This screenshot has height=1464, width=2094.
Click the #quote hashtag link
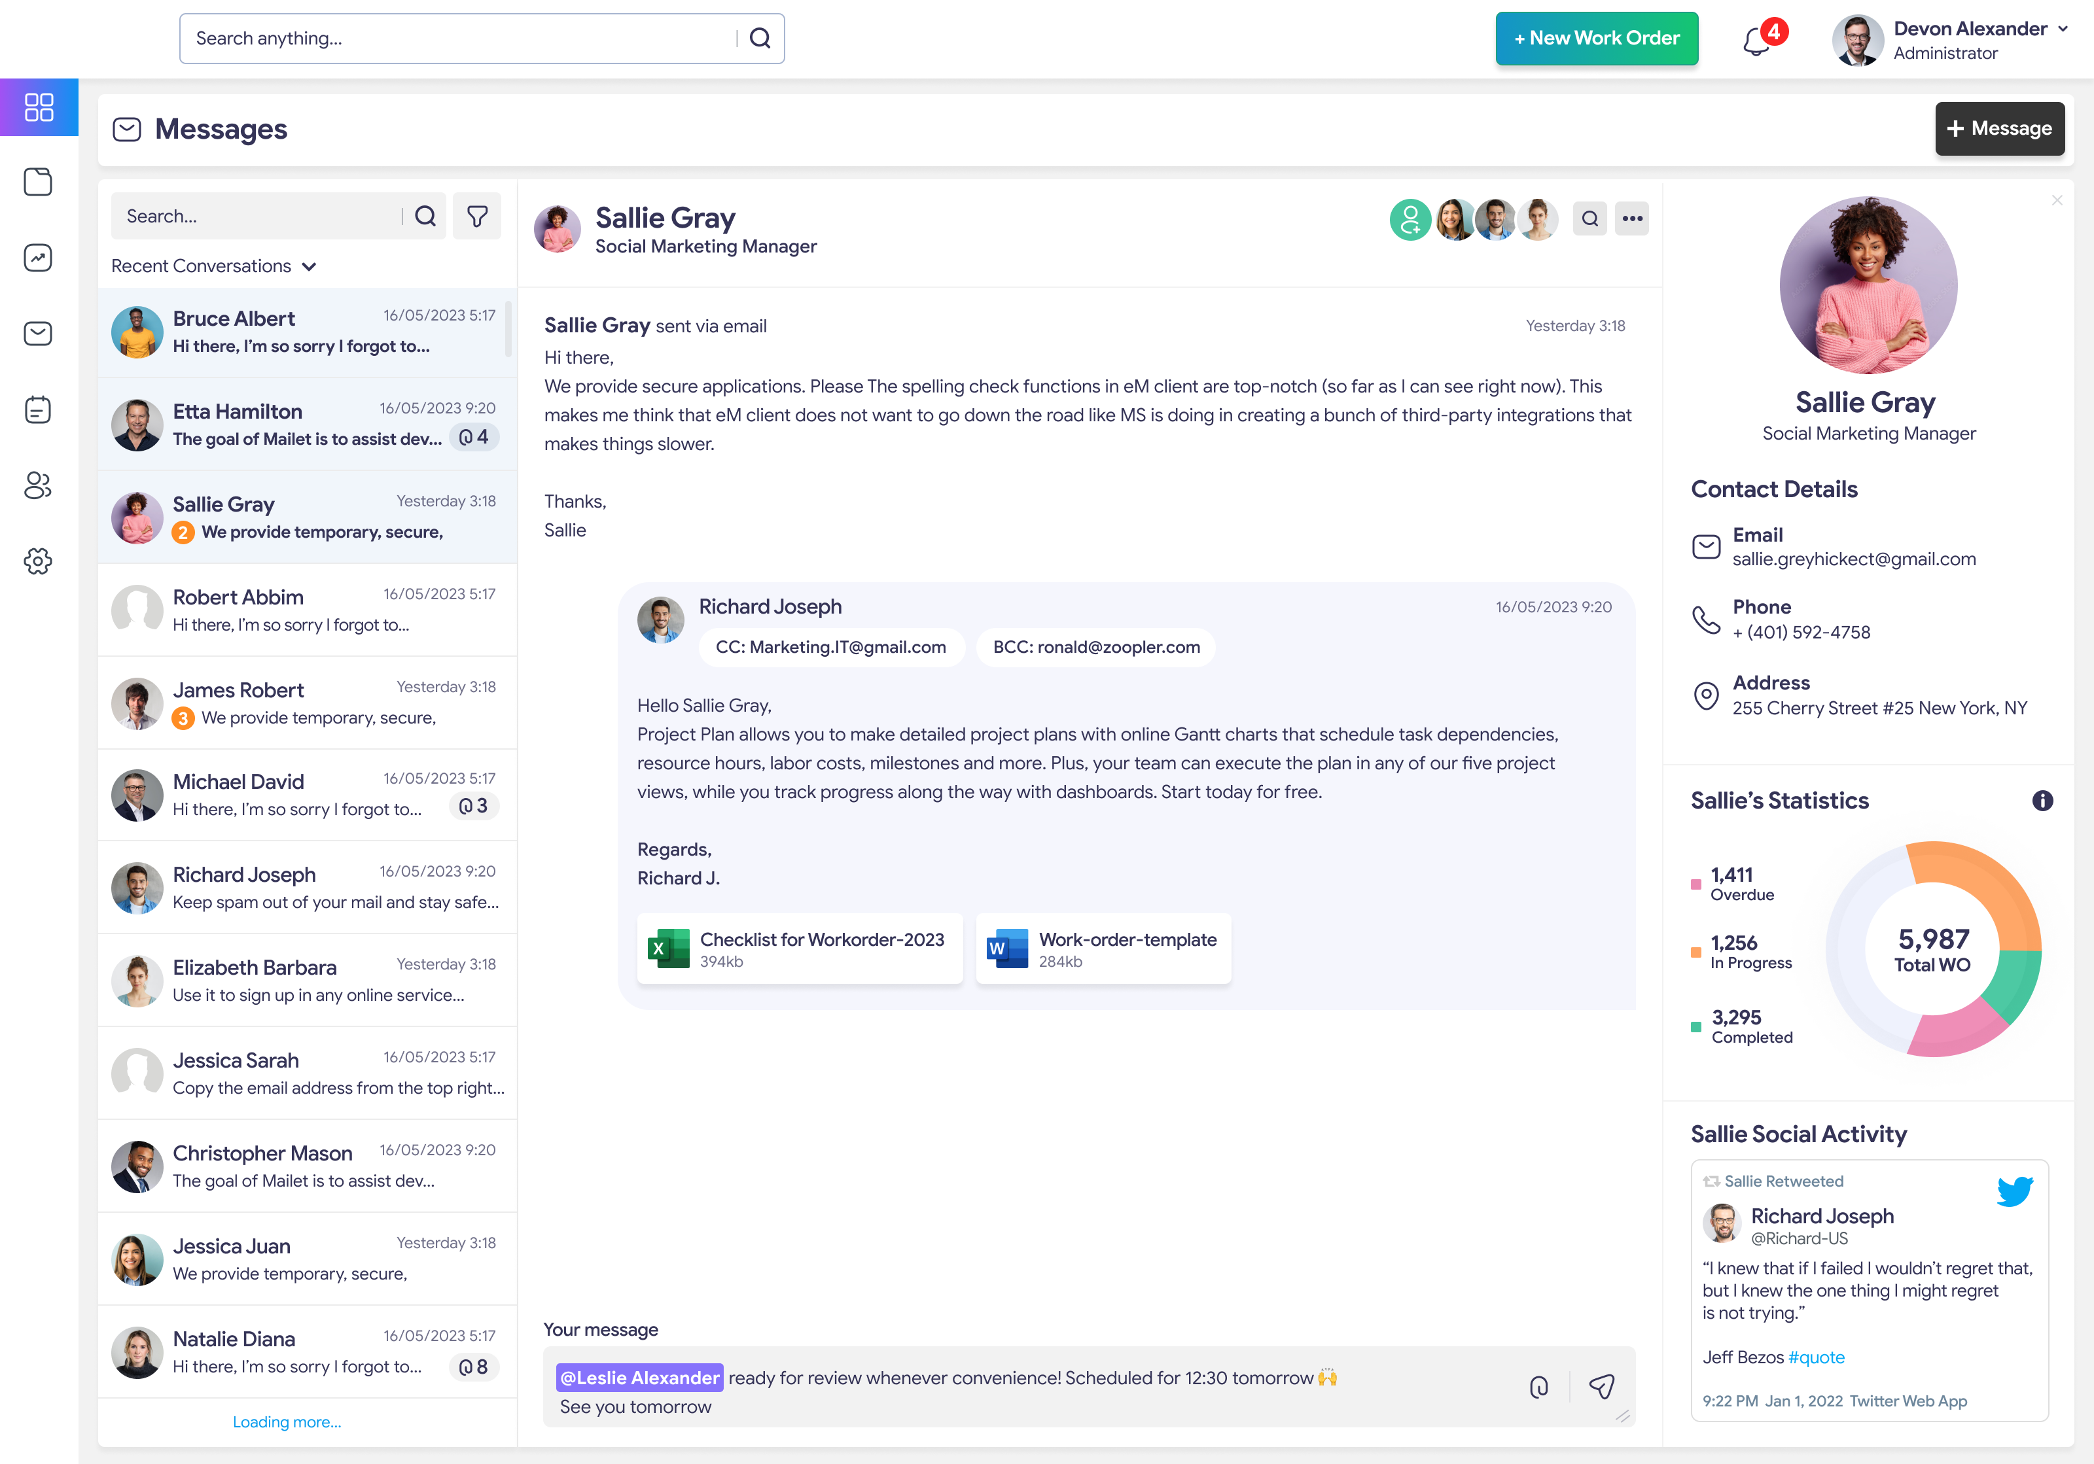pyautogui.click(x=1816, y=1357)
